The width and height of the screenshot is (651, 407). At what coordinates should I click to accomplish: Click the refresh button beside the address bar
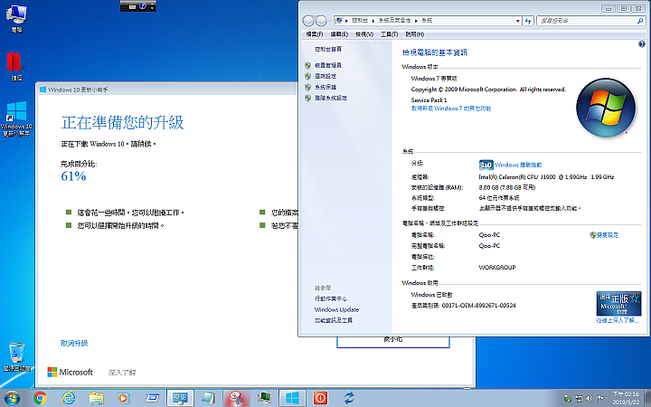(x=528, y=21)
